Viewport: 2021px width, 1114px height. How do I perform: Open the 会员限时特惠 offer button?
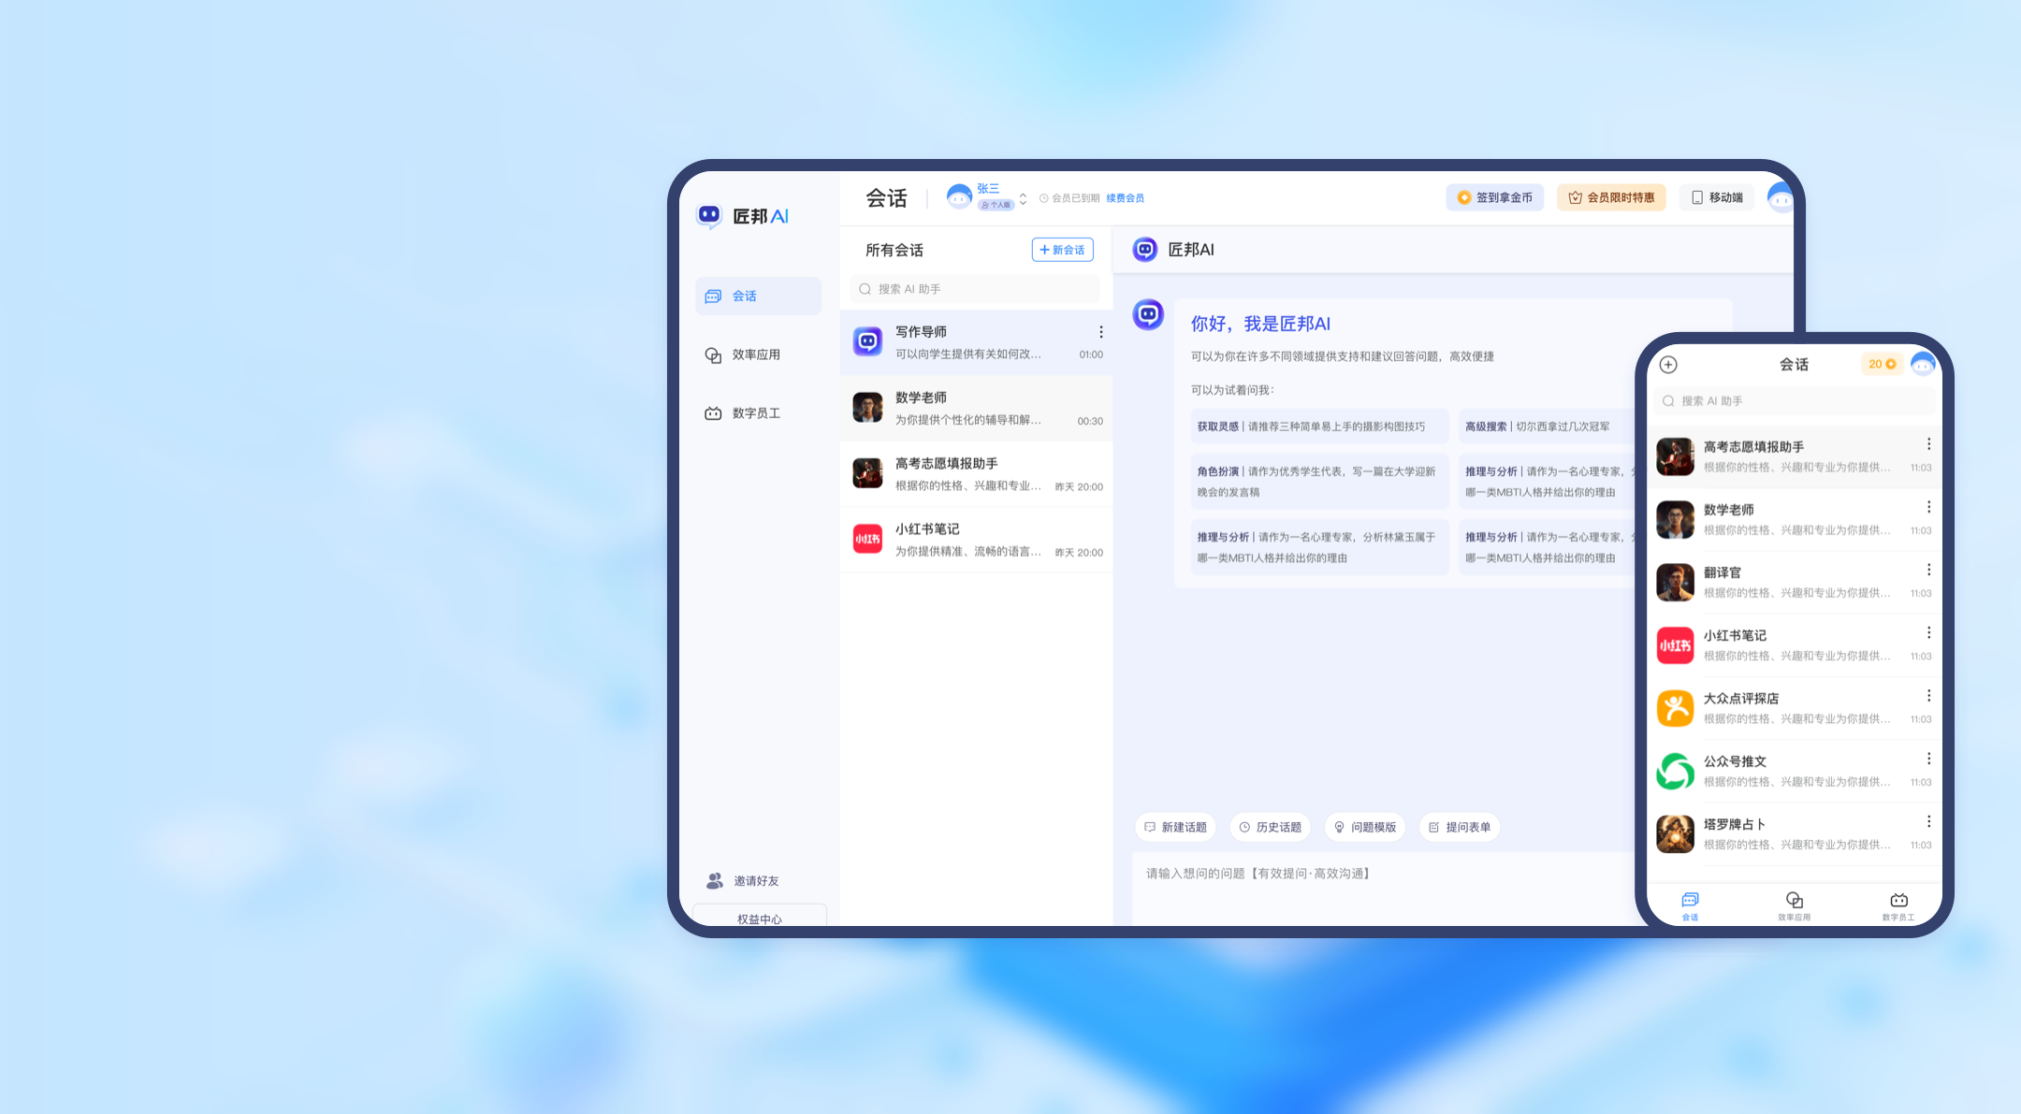point(1611,197)
